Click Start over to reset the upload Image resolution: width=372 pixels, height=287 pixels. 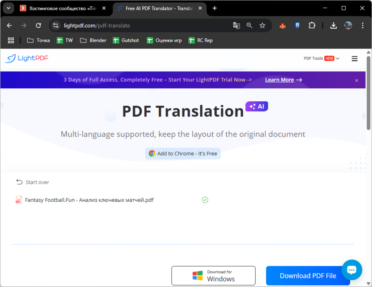(33, 182)
